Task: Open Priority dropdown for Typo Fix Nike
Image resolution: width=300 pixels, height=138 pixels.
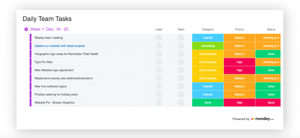Action: 239,62
